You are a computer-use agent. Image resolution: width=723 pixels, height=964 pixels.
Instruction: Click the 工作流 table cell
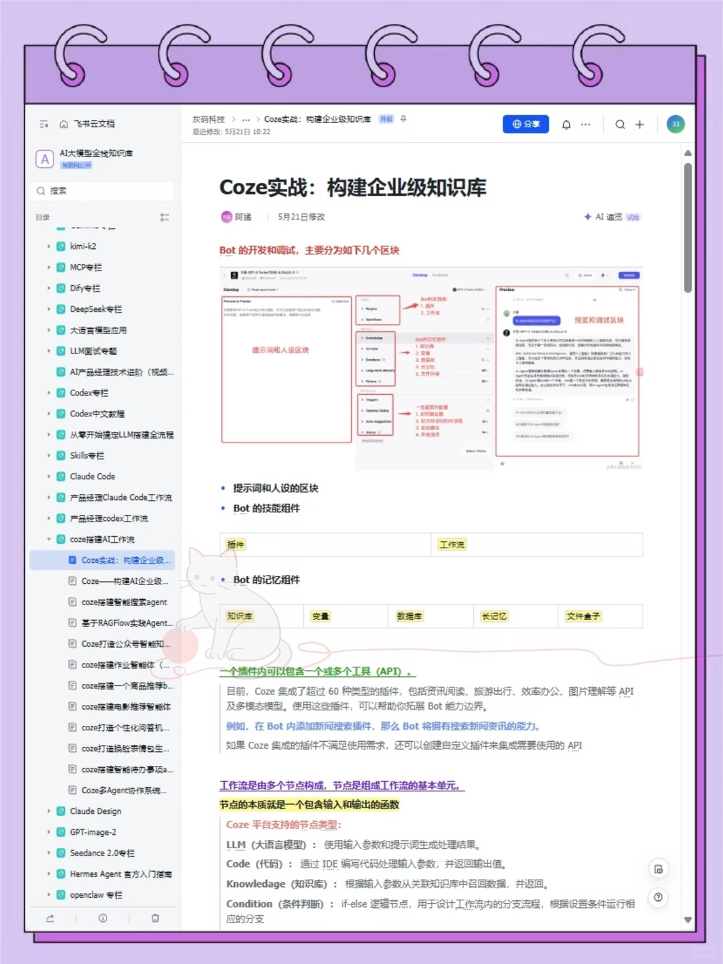coord(537,545)
